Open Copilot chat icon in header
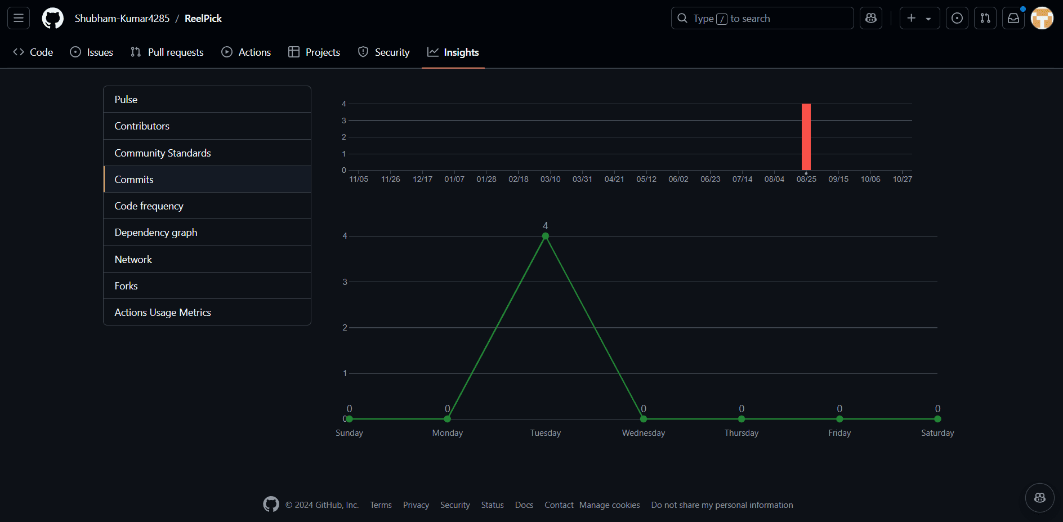The image size is (1063, 522). [x=871, y=18]
